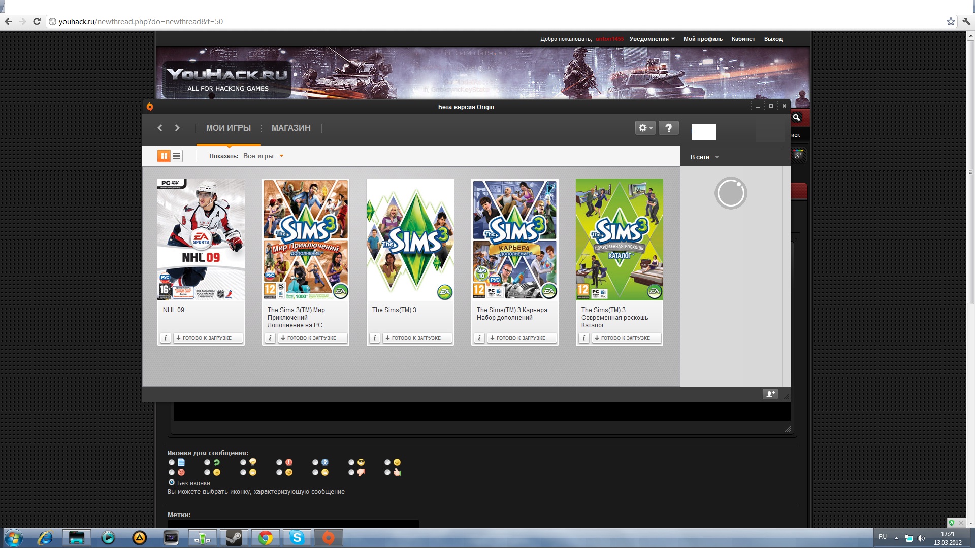Click 'Готово к загрузке' for Современная роскошь

point(626,338)
